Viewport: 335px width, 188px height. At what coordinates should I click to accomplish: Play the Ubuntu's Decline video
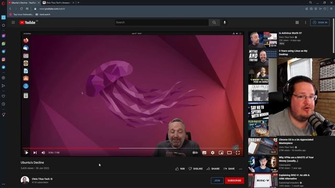pyautogui.click(x=26, y=152)
